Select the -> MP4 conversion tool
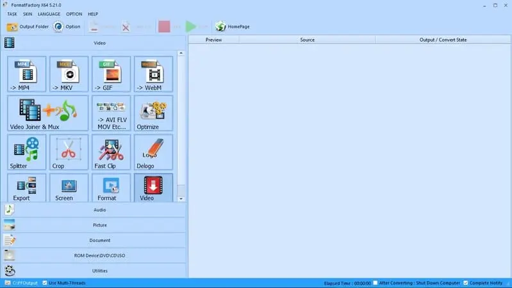The image size is (512, 288). pyautogui.click(x=27, y=74)
